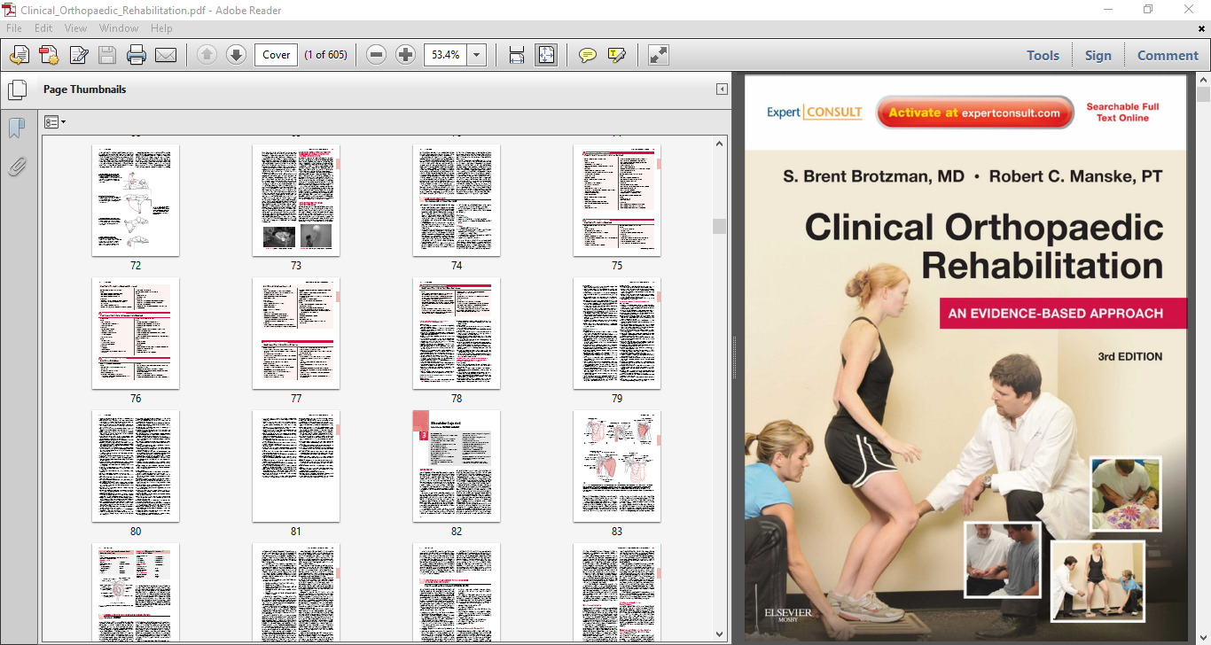
Task: Toggle the fit one full page icon
Action: click(x=546, y=55)
